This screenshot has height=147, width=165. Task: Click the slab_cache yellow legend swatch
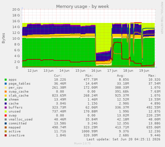[6, 96]
